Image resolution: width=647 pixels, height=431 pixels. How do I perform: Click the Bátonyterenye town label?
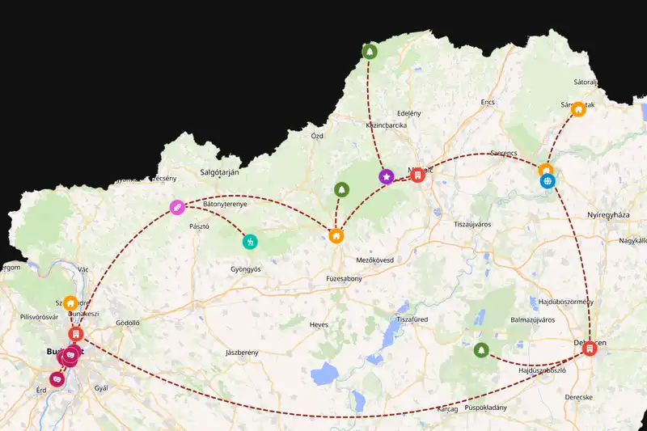point(225,204)
